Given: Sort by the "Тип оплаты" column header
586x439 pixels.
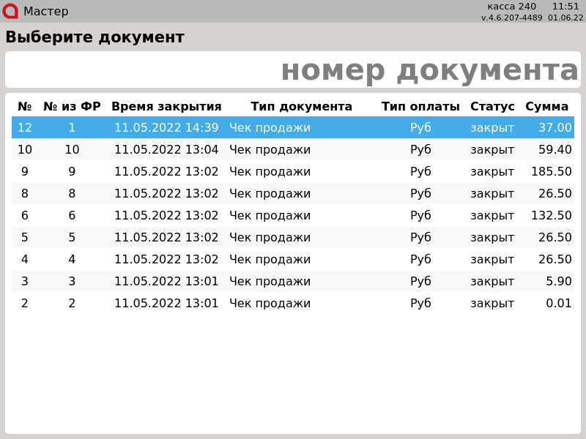Looking at the screenshot, I should click(x=420, y=107).
